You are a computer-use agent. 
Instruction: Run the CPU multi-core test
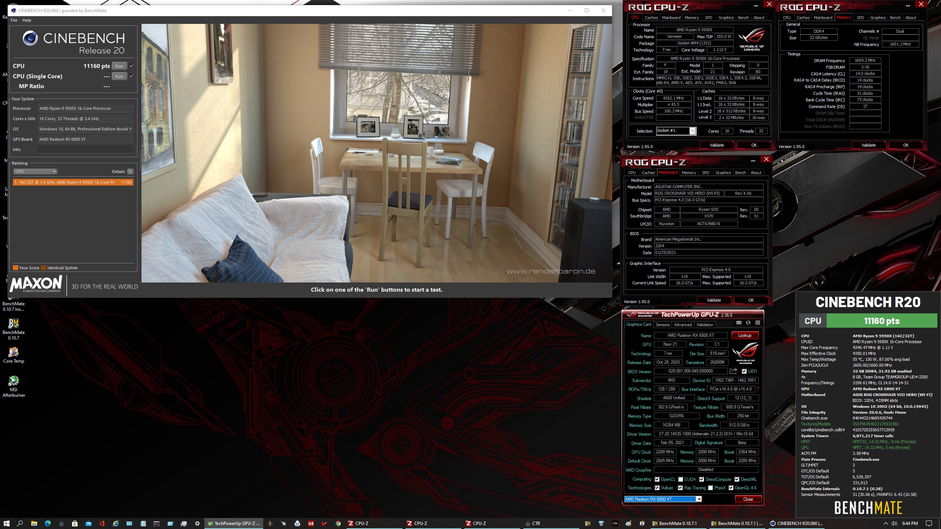point(119,66)
